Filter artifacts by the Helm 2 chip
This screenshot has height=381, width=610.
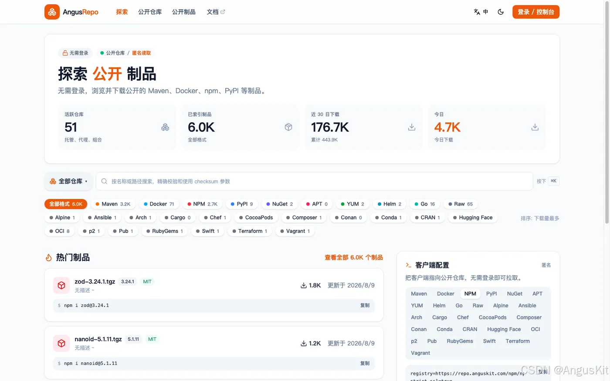(x=389, y=204)
